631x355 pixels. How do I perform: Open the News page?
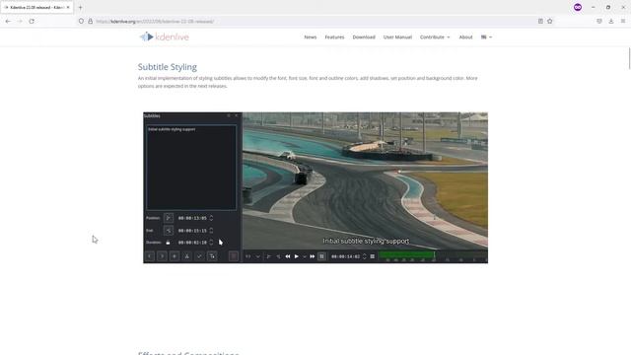coord(311,37)
